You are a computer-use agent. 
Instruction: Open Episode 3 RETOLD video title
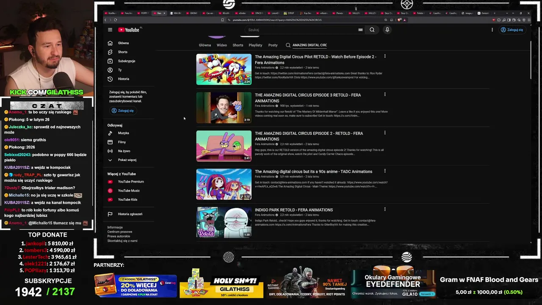308,98
